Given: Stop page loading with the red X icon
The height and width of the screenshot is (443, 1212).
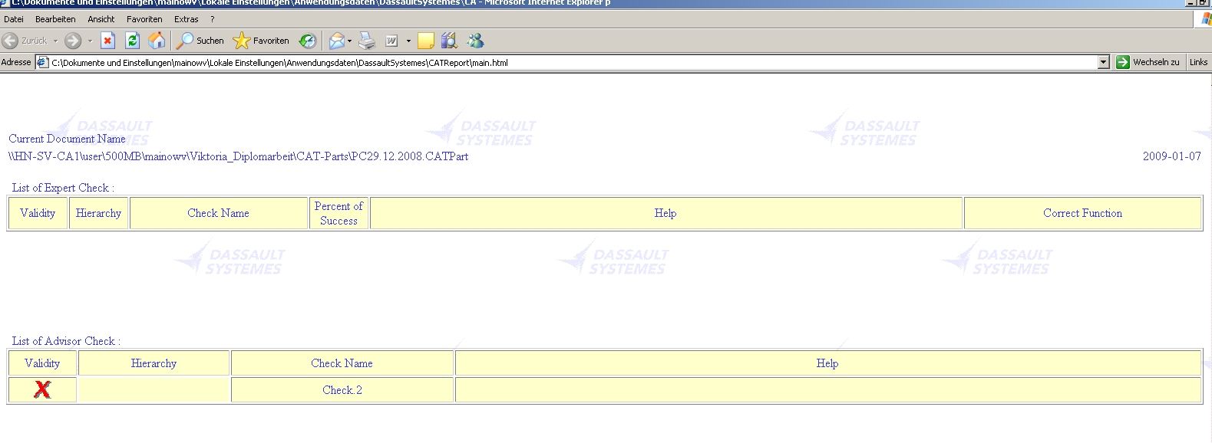Looking at the screenshot, I should [x=107, y=41].
